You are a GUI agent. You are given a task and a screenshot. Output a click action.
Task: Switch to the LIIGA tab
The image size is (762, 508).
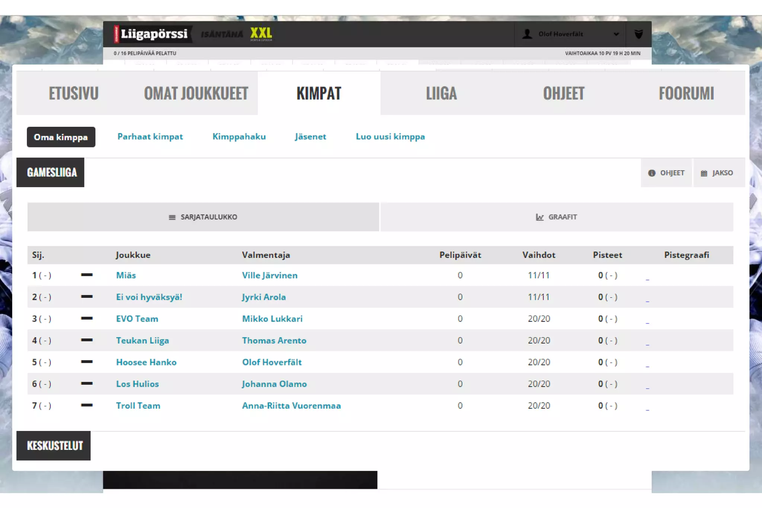[441, 93]
